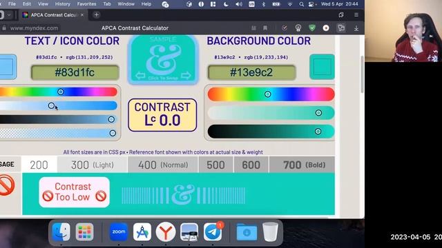Screen dimensions: 442x248
Task: Adjust background color hue slider
Action: pos(271,94)
